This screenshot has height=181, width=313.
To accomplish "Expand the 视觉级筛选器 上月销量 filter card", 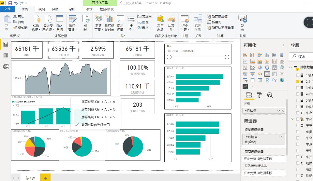I will click(280, 137).
